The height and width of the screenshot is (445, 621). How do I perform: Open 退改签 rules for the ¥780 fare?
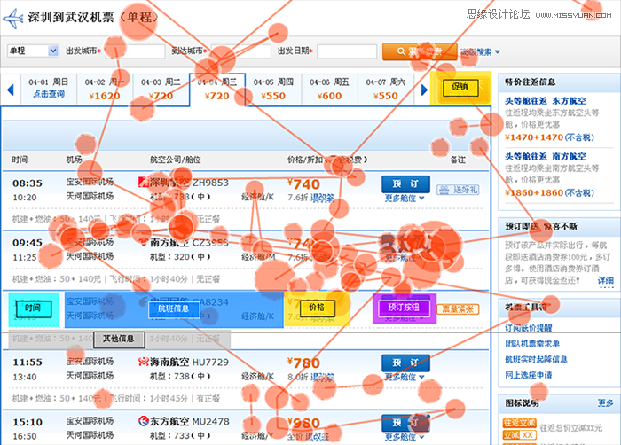(322, 378)
